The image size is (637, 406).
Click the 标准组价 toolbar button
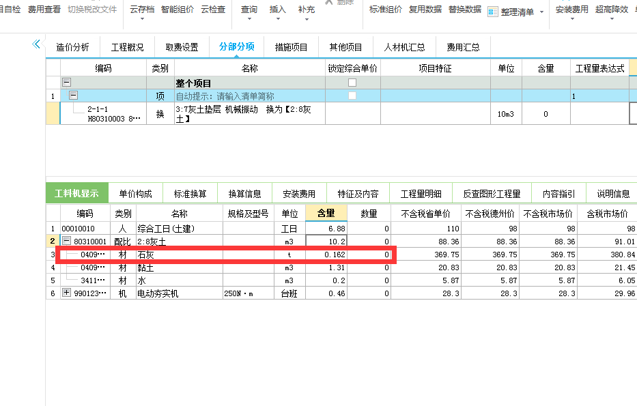(x=386, y=9)
